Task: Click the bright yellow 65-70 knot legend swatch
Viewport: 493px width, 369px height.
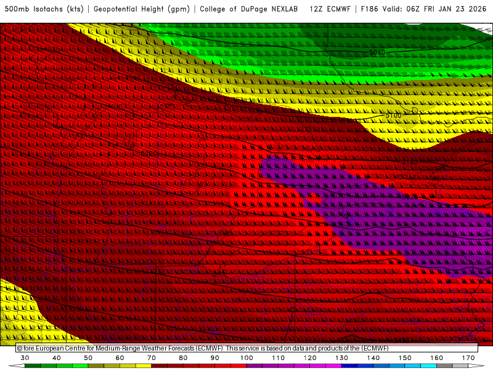Action: pos(144,366)
